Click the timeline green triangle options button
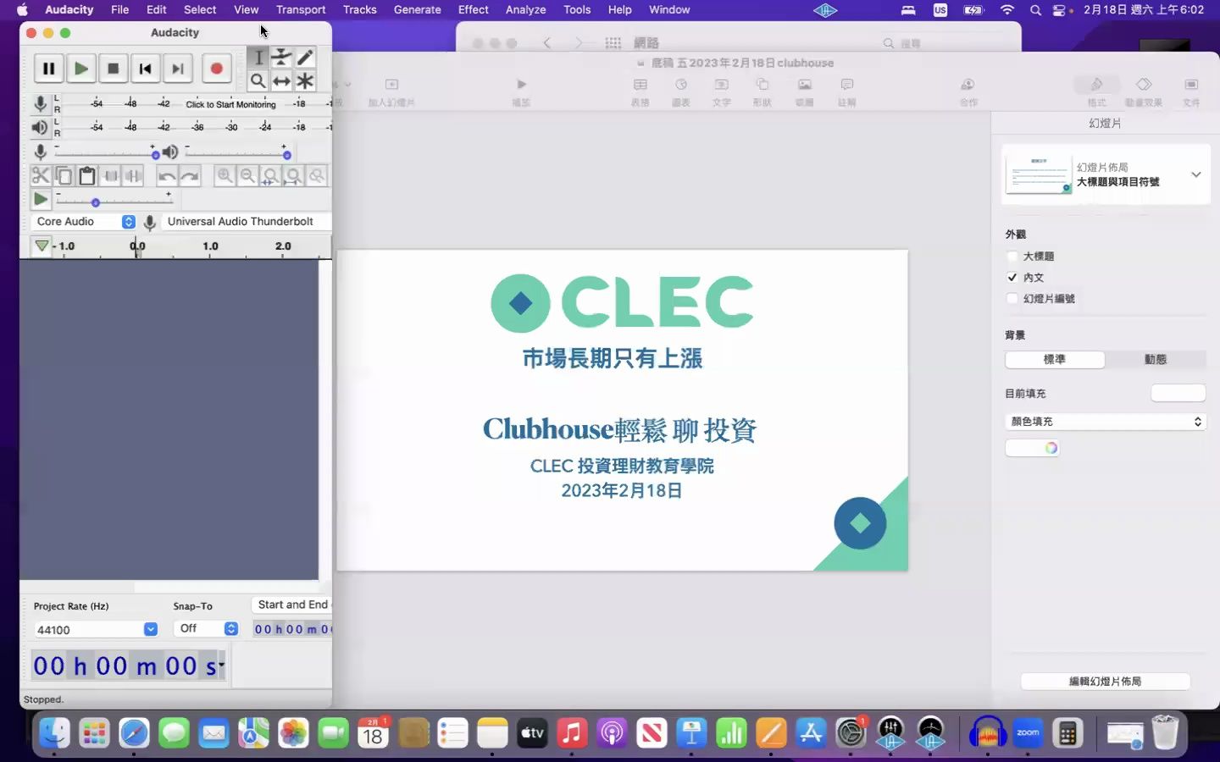This screenshot has height=762, width=1220. point(41,246)
